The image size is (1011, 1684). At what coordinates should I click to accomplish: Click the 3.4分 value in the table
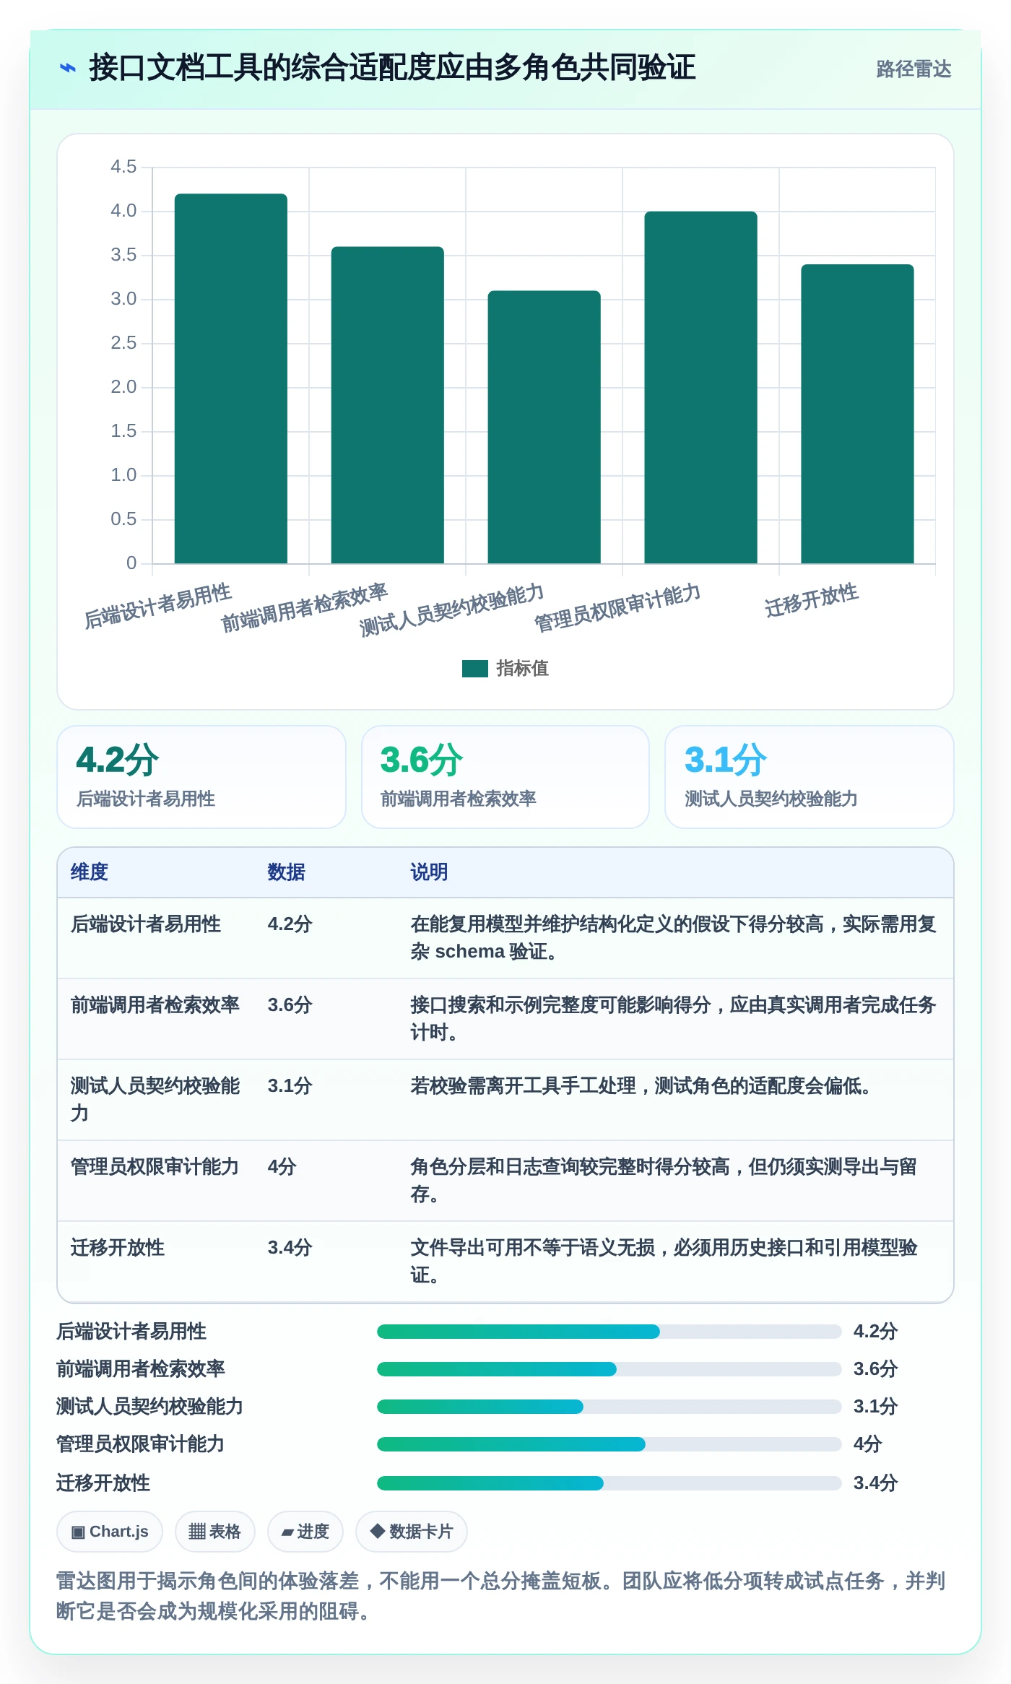(290, 1248)
